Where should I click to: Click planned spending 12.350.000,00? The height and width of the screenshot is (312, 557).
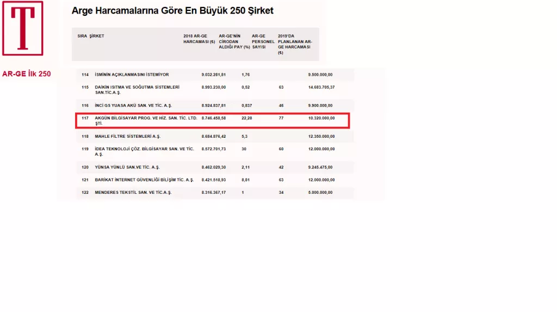tap(321, 136)
